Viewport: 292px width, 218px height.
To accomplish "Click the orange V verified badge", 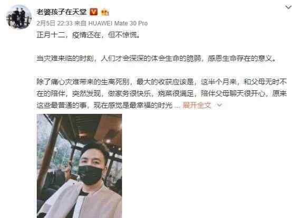I will 93,12.
